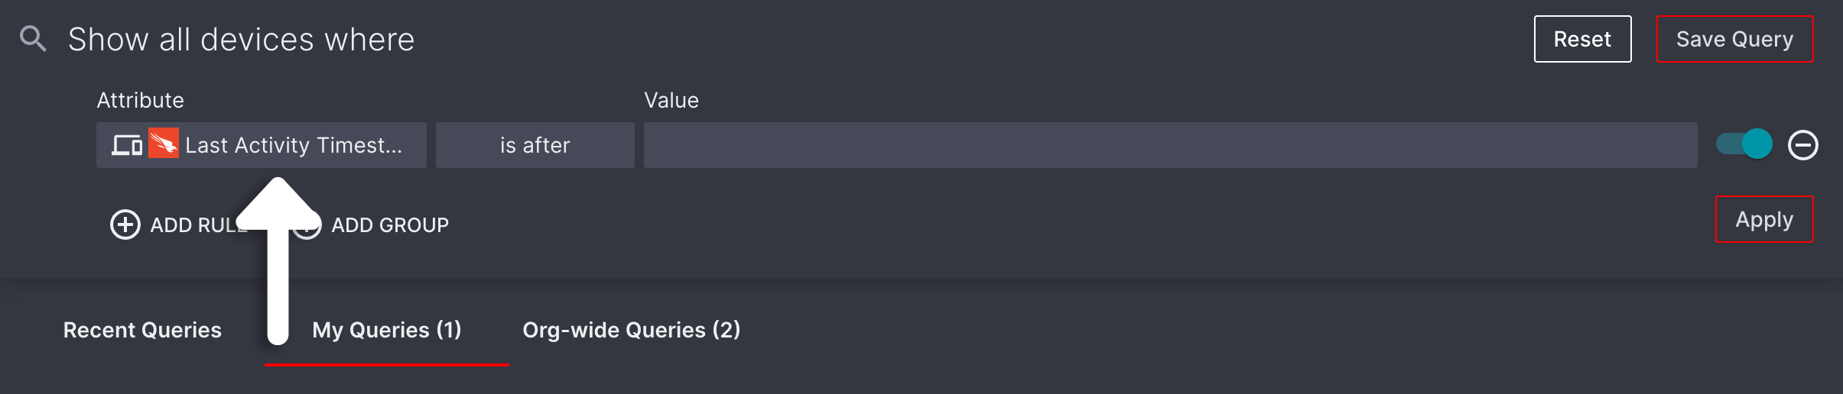Click the ADD GROUP label
Screen dimensions: 1843x394
(x=390, y=225)
